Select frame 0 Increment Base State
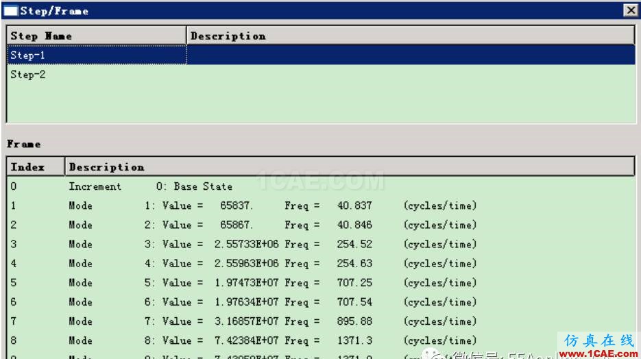This screenshot has width=641, height=359. pos(321,186)
